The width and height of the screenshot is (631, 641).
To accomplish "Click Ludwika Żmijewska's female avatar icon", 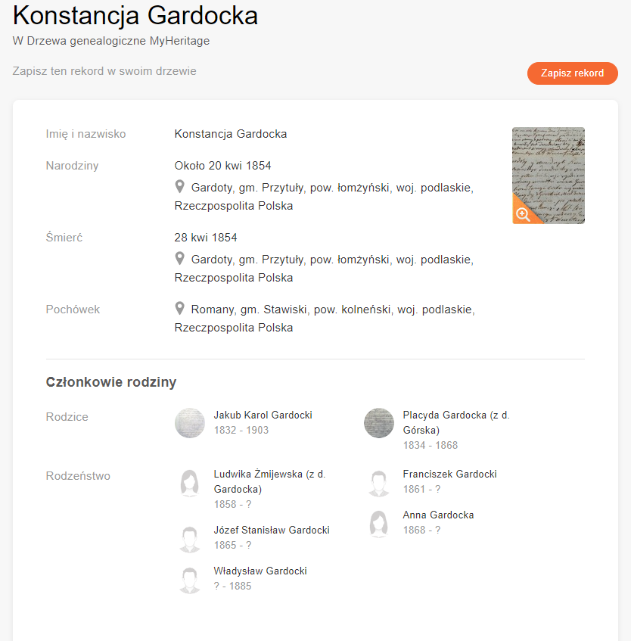I will pos(190,483).
